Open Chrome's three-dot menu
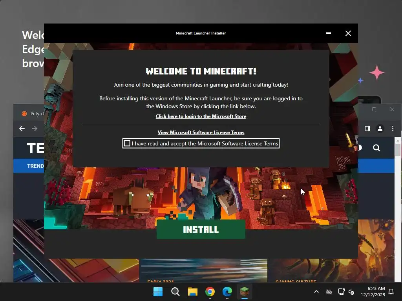The image size is (402, 301). pos(393,129)
